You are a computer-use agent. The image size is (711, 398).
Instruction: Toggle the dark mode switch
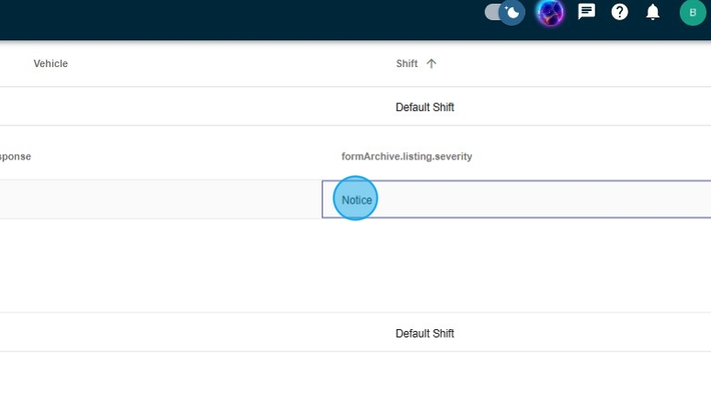(504, 13)
